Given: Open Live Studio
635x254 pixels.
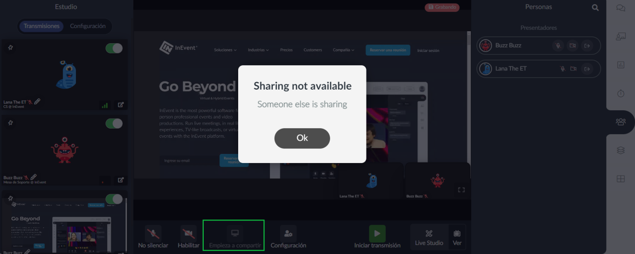Looking at the screenshot, I should (429, 237).
